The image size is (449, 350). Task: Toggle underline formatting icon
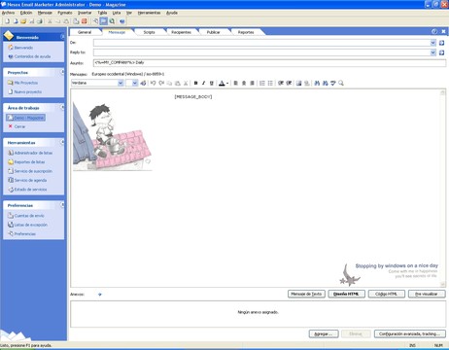pos(211,83)
